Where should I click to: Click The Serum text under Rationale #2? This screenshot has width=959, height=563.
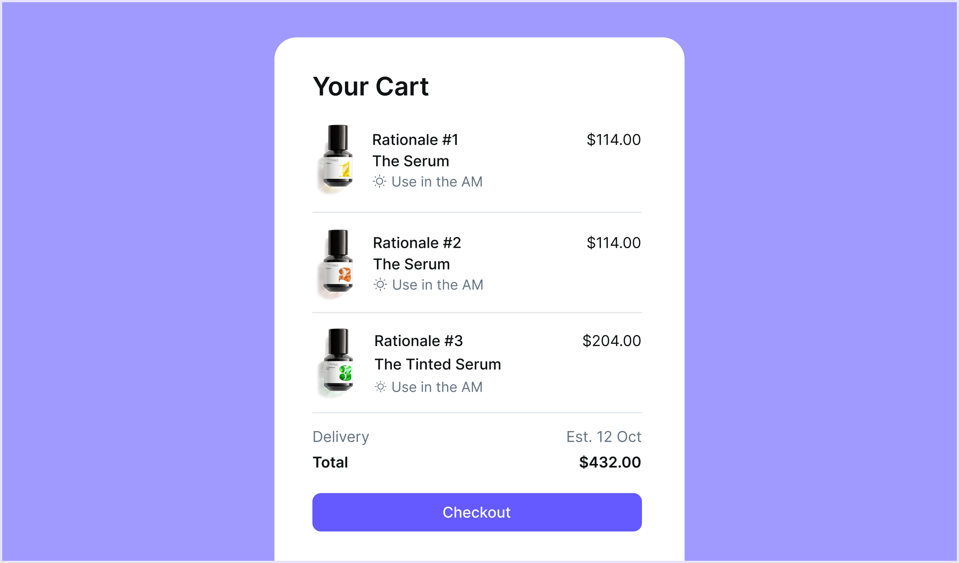411,264
